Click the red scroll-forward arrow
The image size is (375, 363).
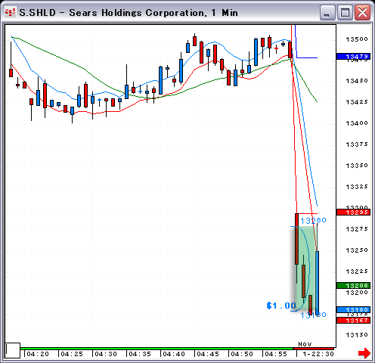point(364,353)
